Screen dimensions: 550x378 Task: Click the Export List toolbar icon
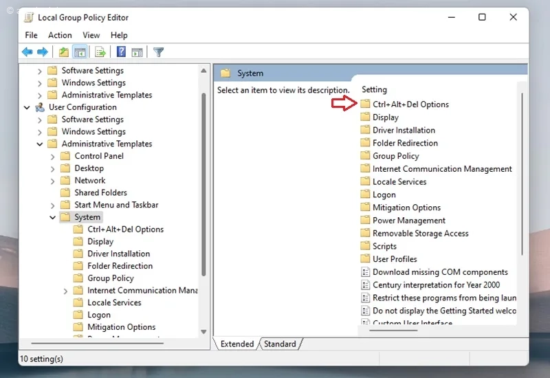(100, 52)
